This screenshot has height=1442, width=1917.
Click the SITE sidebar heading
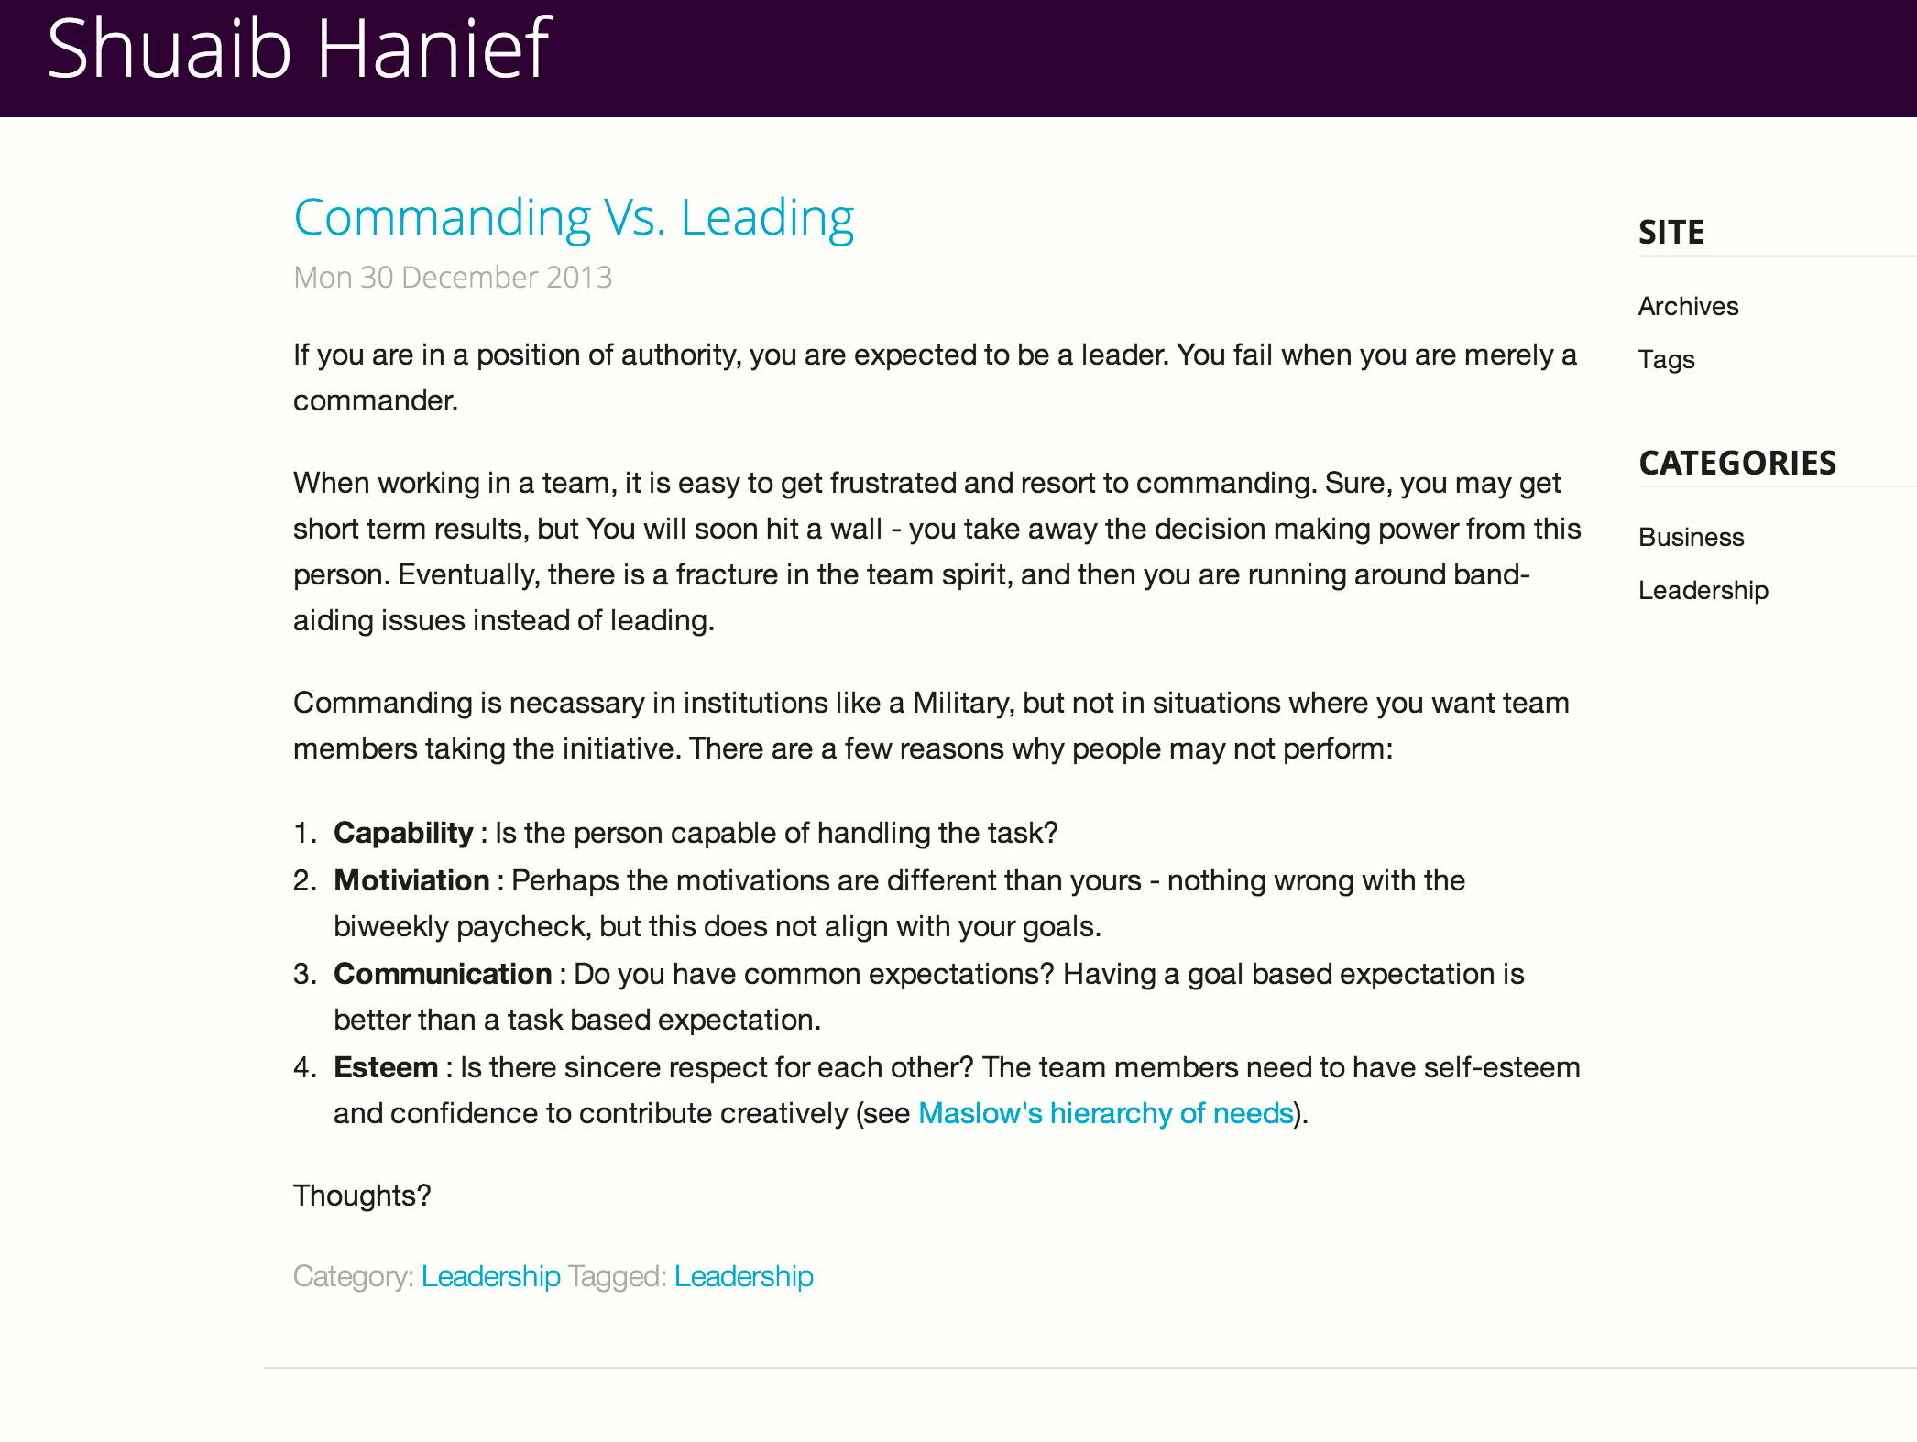point(1671,233)
